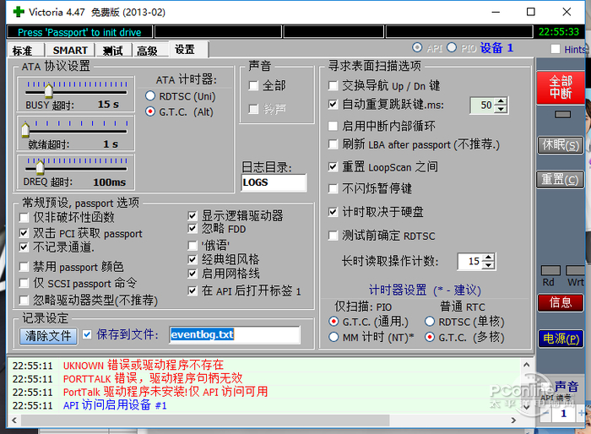591x434 pixels.
Task: Toggle 重置 LoopScan 之间 checkbox
Action: (x=333, y=166)
